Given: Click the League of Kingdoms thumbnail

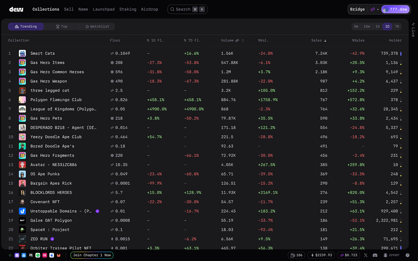Looking at the screenshot, I should pos(22,109).
